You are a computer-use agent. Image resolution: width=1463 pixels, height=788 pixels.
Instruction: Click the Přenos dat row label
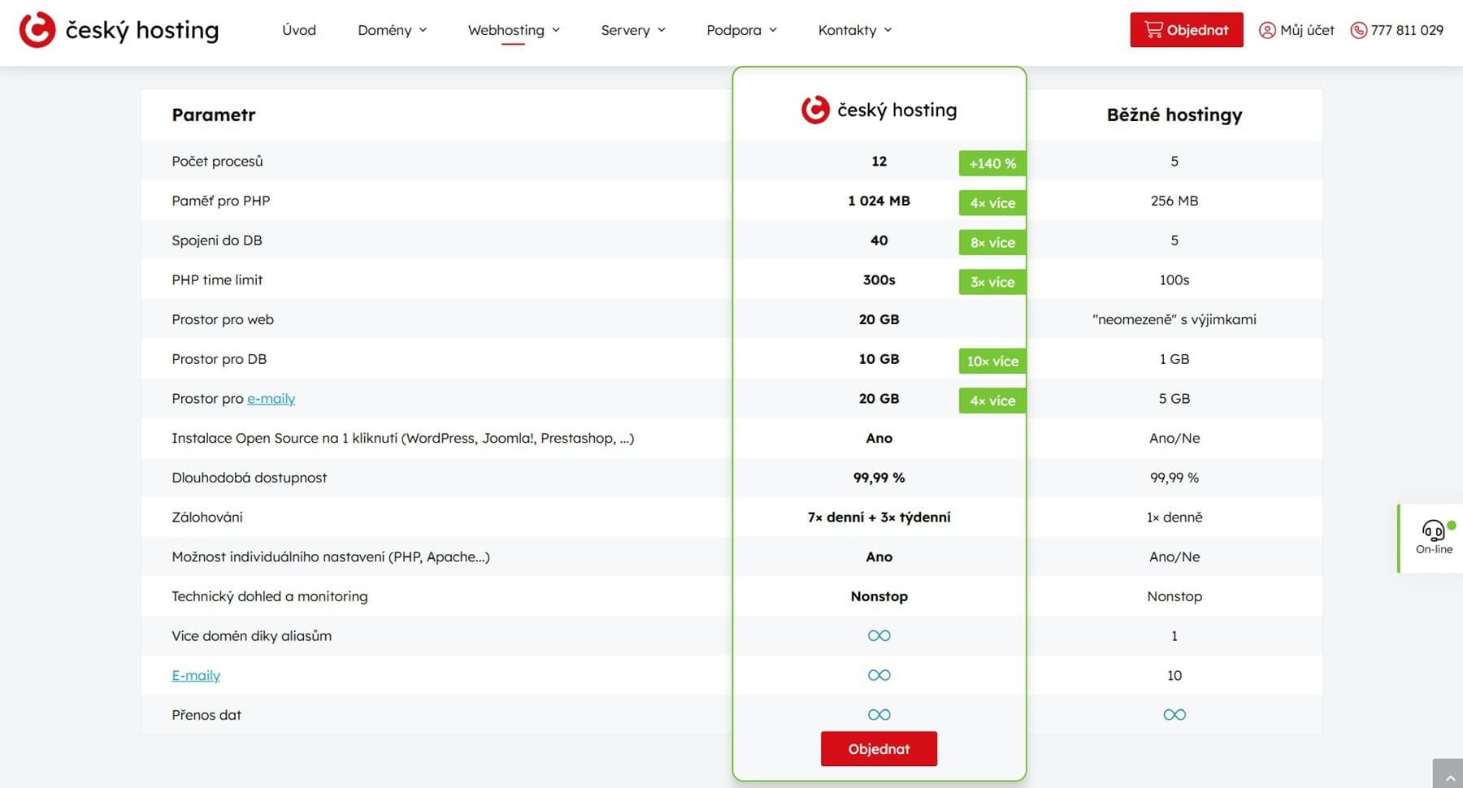(206, 715)
